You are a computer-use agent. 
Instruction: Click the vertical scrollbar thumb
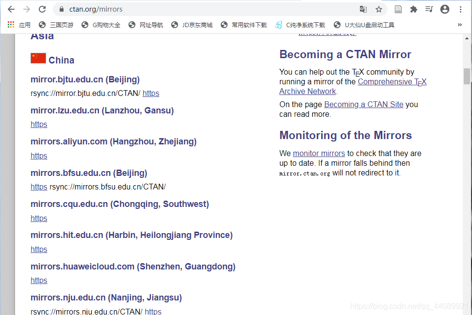pyautogui.click(x=467, y=77)
